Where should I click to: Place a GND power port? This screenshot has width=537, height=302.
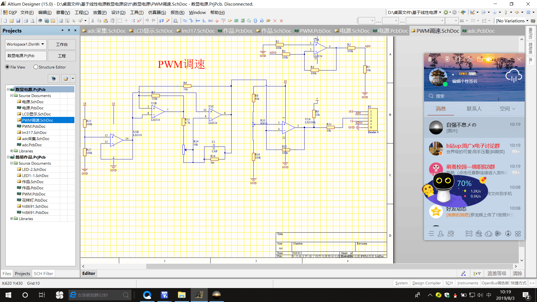(x=217, y=21)
